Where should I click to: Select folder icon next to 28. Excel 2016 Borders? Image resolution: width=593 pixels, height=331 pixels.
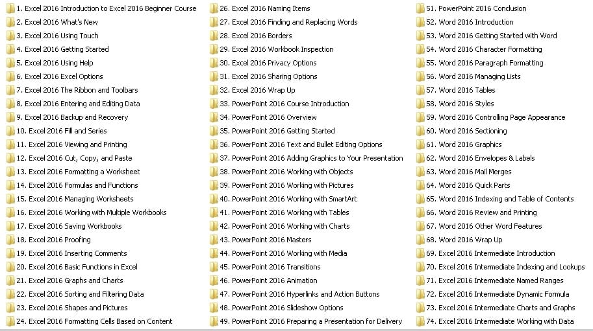point(214,36)
